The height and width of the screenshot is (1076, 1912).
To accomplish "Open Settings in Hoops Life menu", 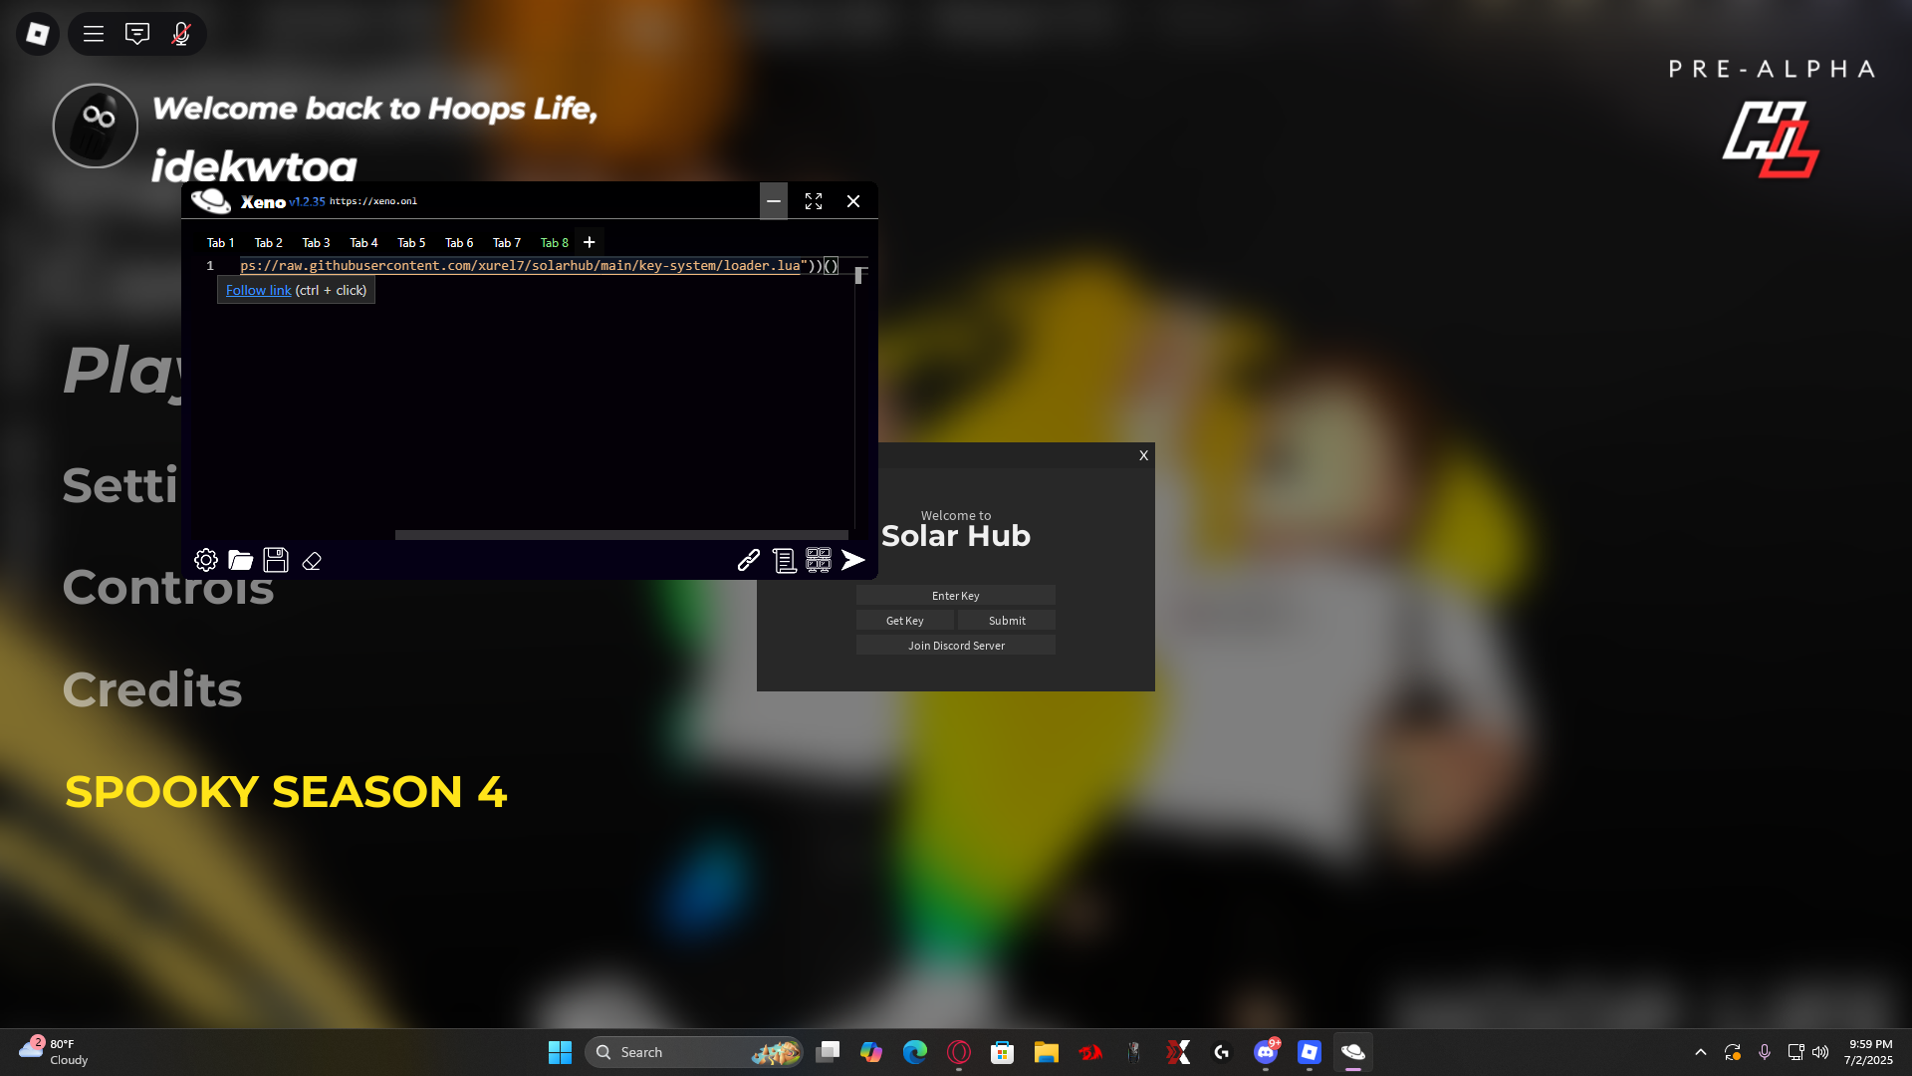I will 120,485.
